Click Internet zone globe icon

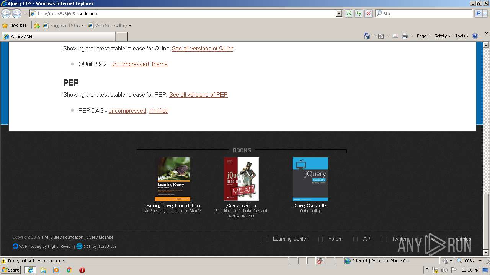[348, 261]
